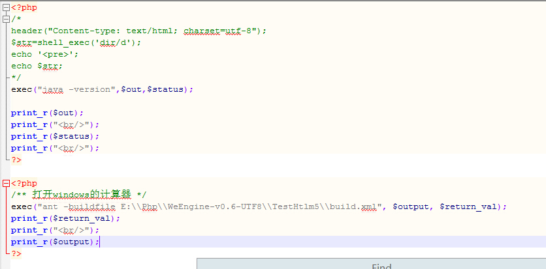Click the $return_val argument in the ant exec call

click(x=468, y=207)
